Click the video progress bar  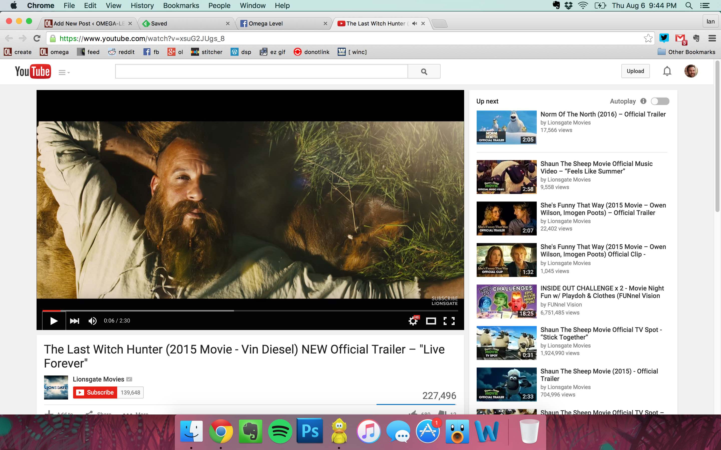click(x=250, y=310)
